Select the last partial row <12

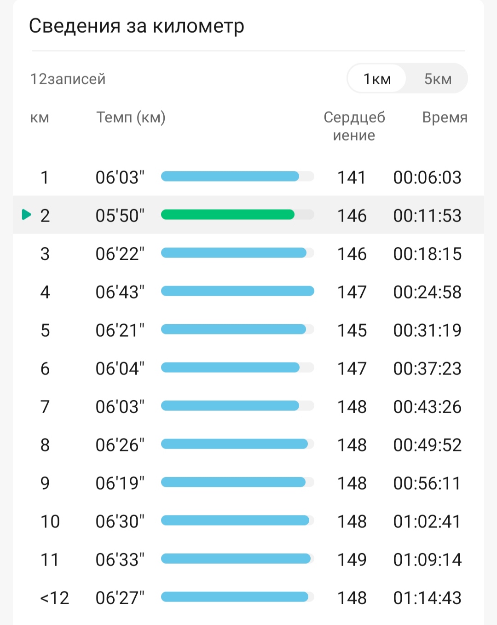click(x=54, y=598)
